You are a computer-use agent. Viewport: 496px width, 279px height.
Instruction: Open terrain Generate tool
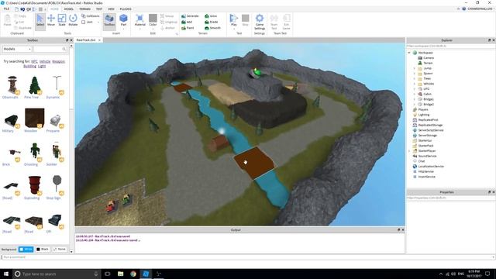click(x=190, y=15)
